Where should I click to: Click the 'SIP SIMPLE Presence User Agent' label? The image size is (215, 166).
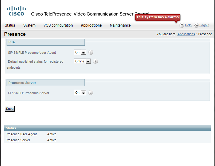click(x=32, y=53)
